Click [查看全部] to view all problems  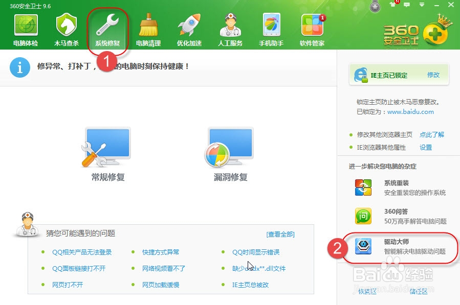[x=280, y=234]
